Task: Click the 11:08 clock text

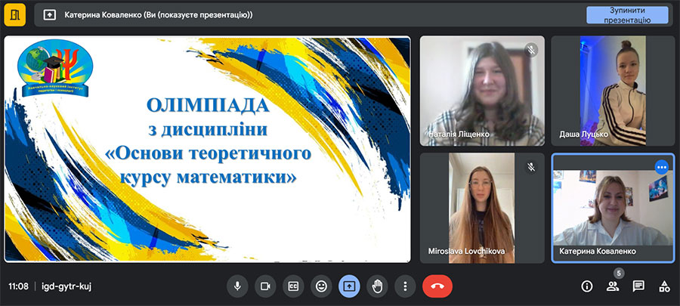Action: (x=18, y=286)
